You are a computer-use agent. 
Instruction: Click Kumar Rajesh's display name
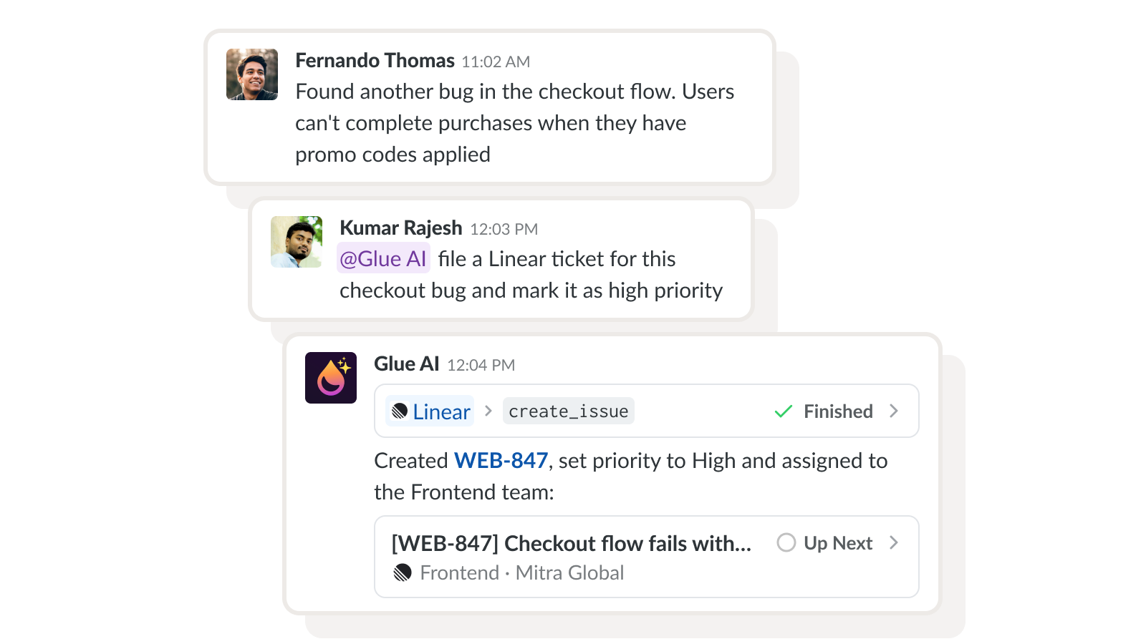400,228
